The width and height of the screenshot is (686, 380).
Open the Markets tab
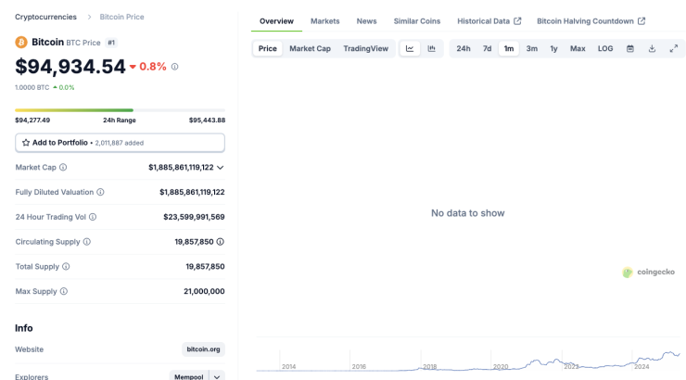325,21
